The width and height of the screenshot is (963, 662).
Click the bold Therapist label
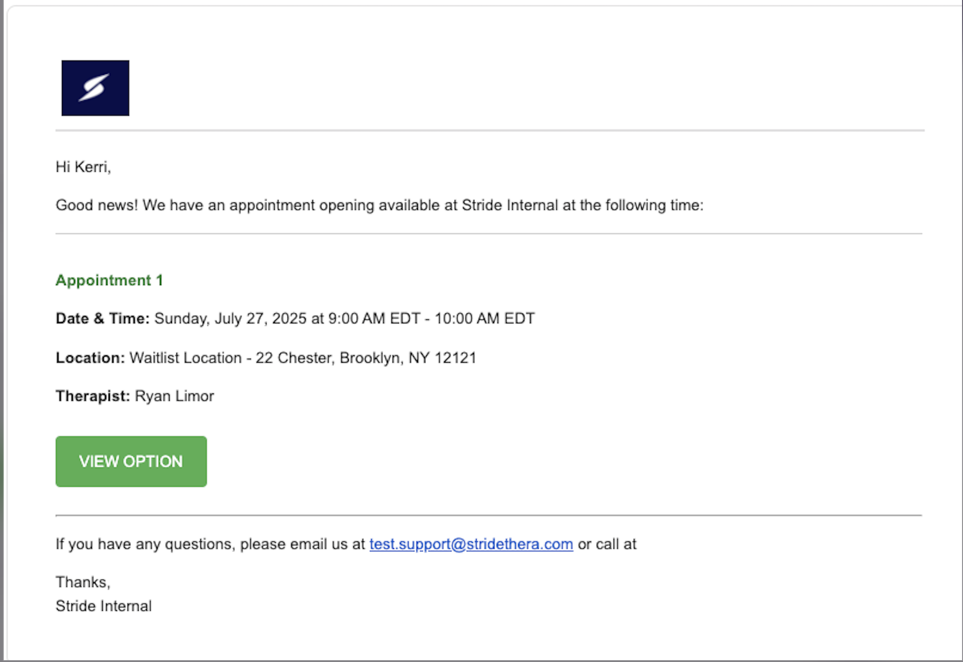click(93, 396)
